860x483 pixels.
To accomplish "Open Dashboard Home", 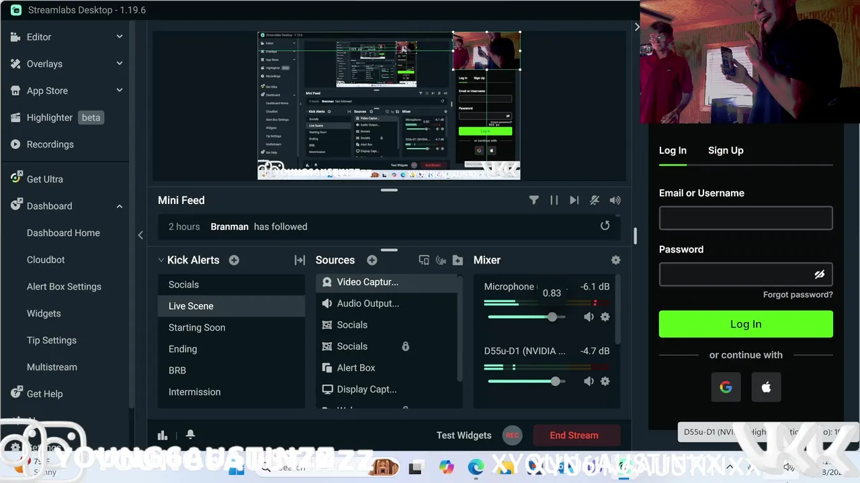I will 63,233.
